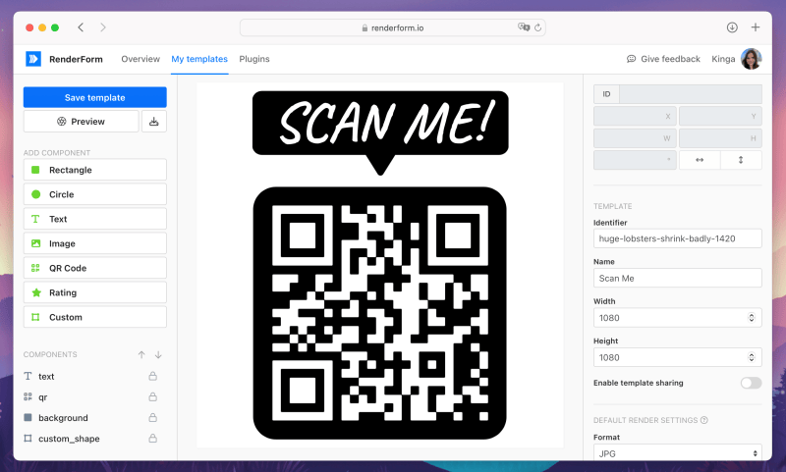Adjust the Width stepper arrows
Screen dimensions: 786x472
coord(752,318)
